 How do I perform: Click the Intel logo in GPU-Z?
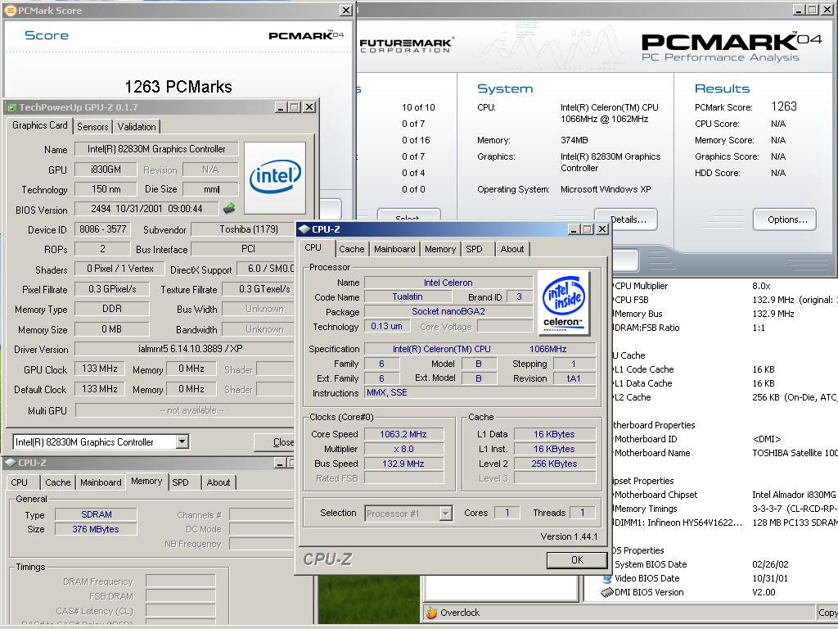click(x=275, y=178)
